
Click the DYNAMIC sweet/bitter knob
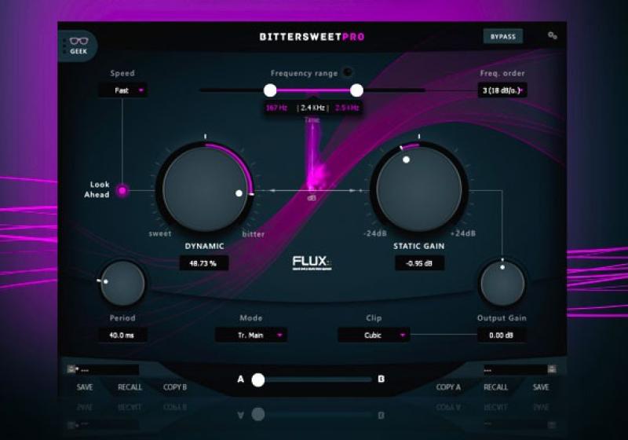(205, 189)
